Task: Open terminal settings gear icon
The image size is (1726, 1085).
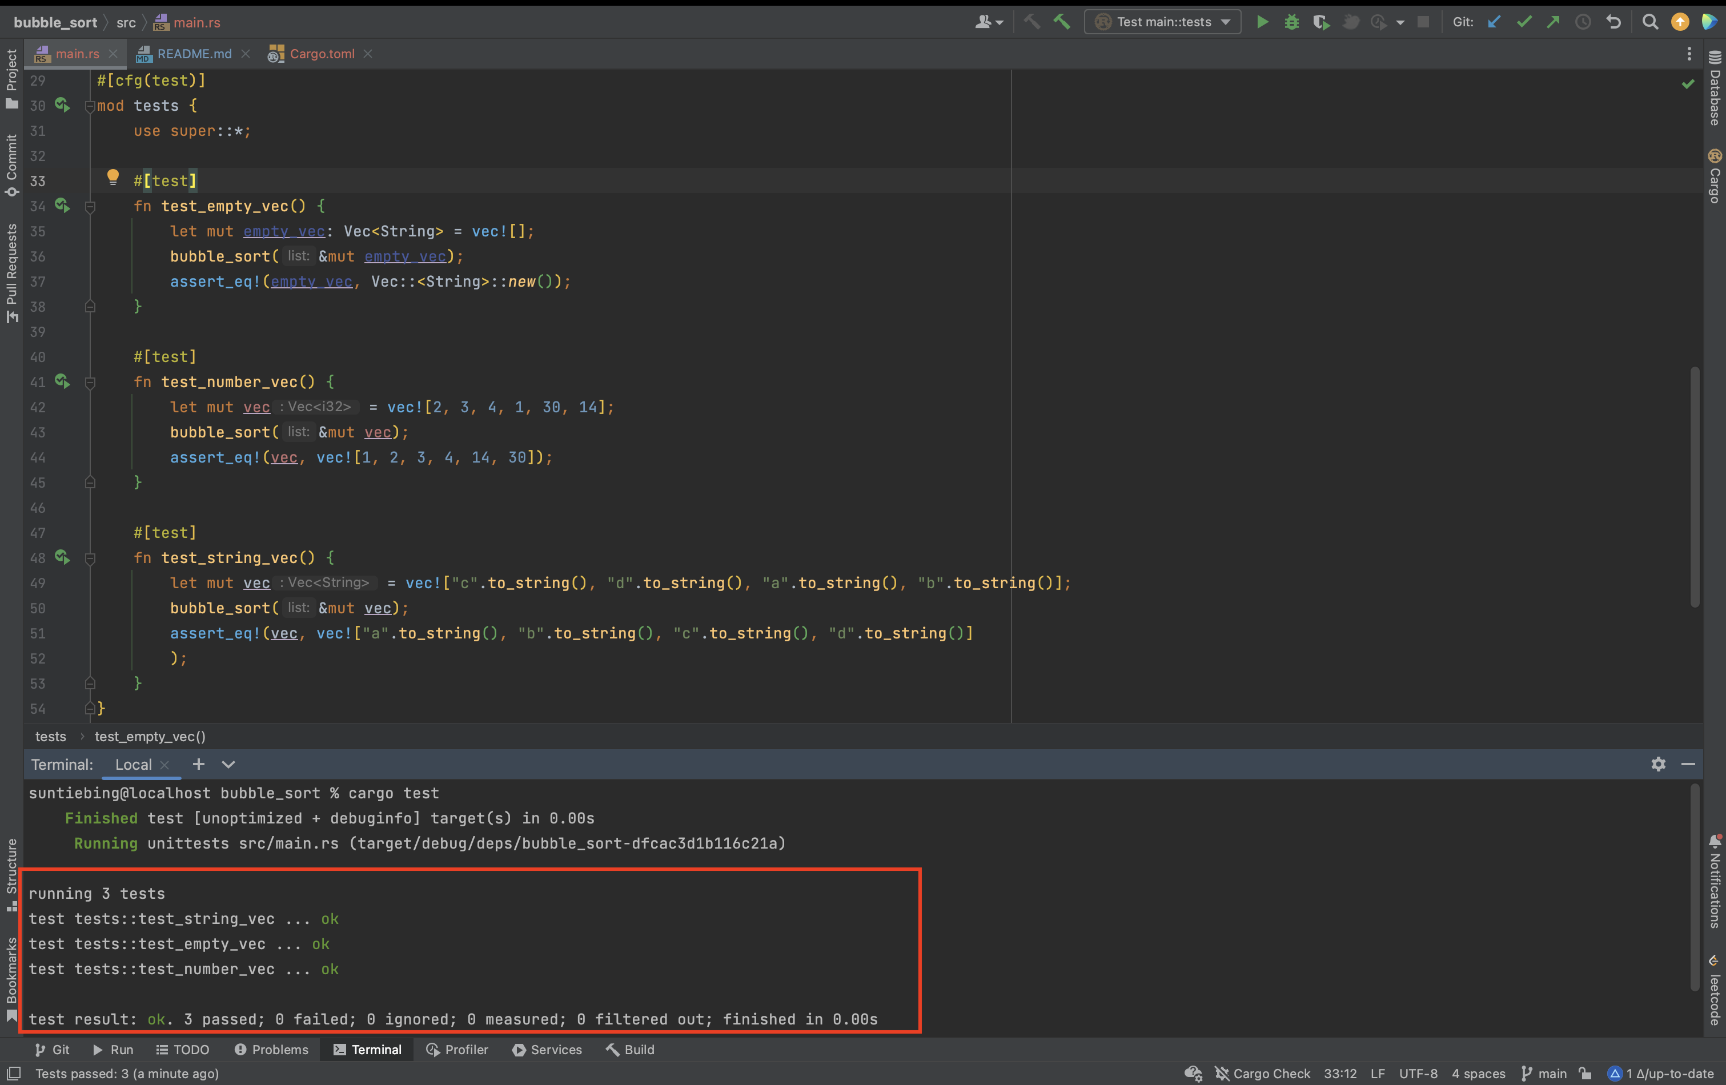Action: [x=1658, y=764]
